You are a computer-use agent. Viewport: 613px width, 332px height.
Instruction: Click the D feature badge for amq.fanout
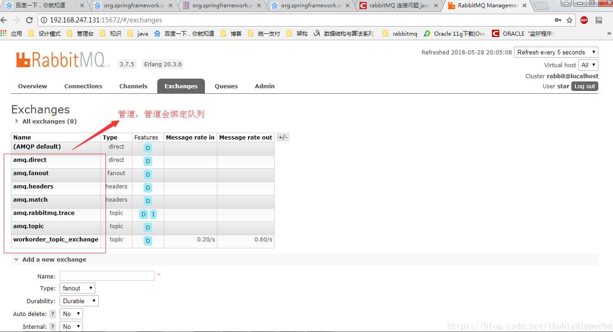tap(148, 174)
